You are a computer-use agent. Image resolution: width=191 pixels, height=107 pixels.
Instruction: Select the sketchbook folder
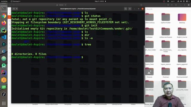(150, 86)
